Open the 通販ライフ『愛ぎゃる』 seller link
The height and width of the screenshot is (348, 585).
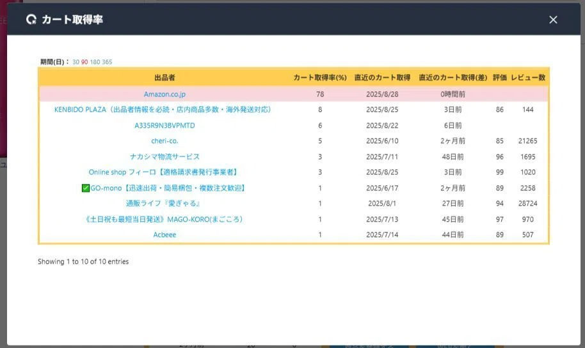point(163,203)
